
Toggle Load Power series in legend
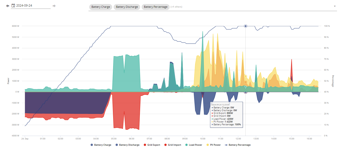coord(194,145)
